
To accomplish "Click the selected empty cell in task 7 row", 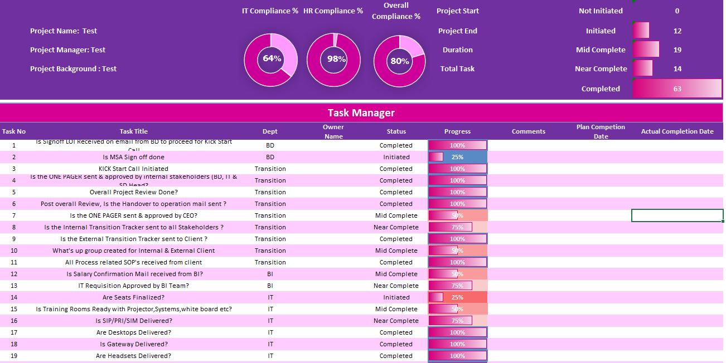I will click(677, 215).
